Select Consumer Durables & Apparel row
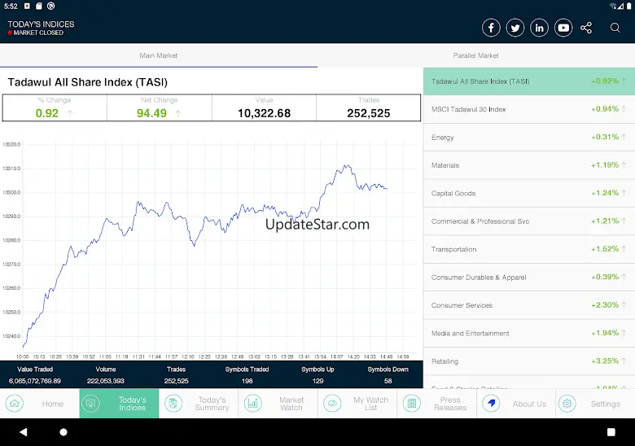Screen dimensions: 635x446 tap(529, 278)
